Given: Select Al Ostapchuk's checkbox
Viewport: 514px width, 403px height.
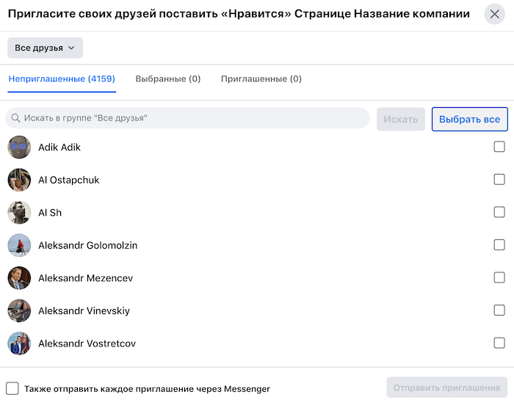Looking at the screenshot, I should click(499, 179).
